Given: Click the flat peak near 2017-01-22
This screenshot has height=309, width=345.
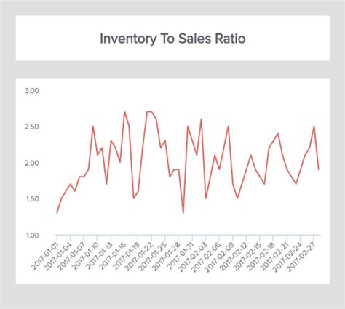Looking at the screenshot, I should click(x=149, y=111).
